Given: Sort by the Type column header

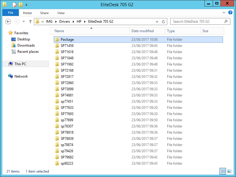Looking at the screenshot, I should pyautogui.click(x=183, y=31).
